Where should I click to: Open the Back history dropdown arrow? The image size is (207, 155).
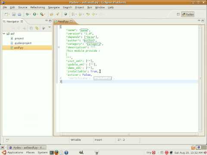[x=97, y=14]
